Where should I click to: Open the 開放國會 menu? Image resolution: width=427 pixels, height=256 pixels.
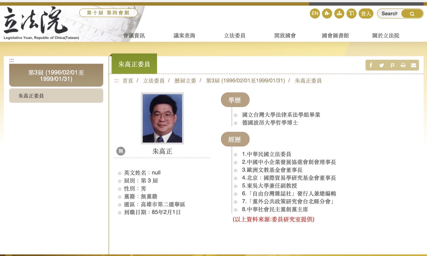click(285, 36)
